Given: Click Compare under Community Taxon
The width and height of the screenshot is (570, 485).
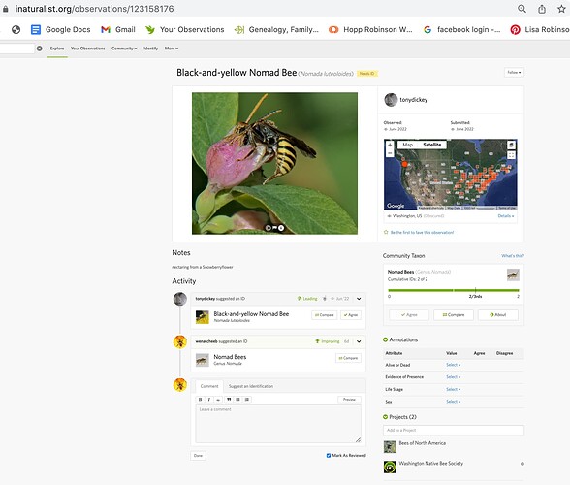Looking at the screenshot, I should [x=454, y=314].
